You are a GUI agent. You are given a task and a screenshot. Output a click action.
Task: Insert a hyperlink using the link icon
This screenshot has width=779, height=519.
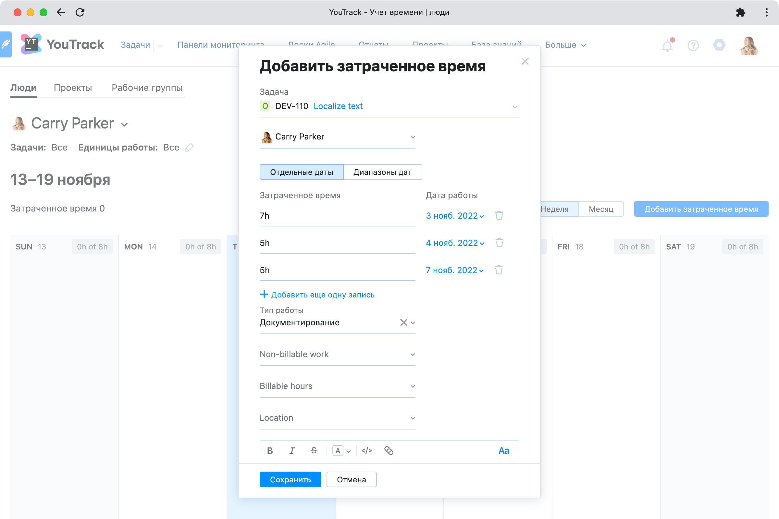tap(389, 451)
